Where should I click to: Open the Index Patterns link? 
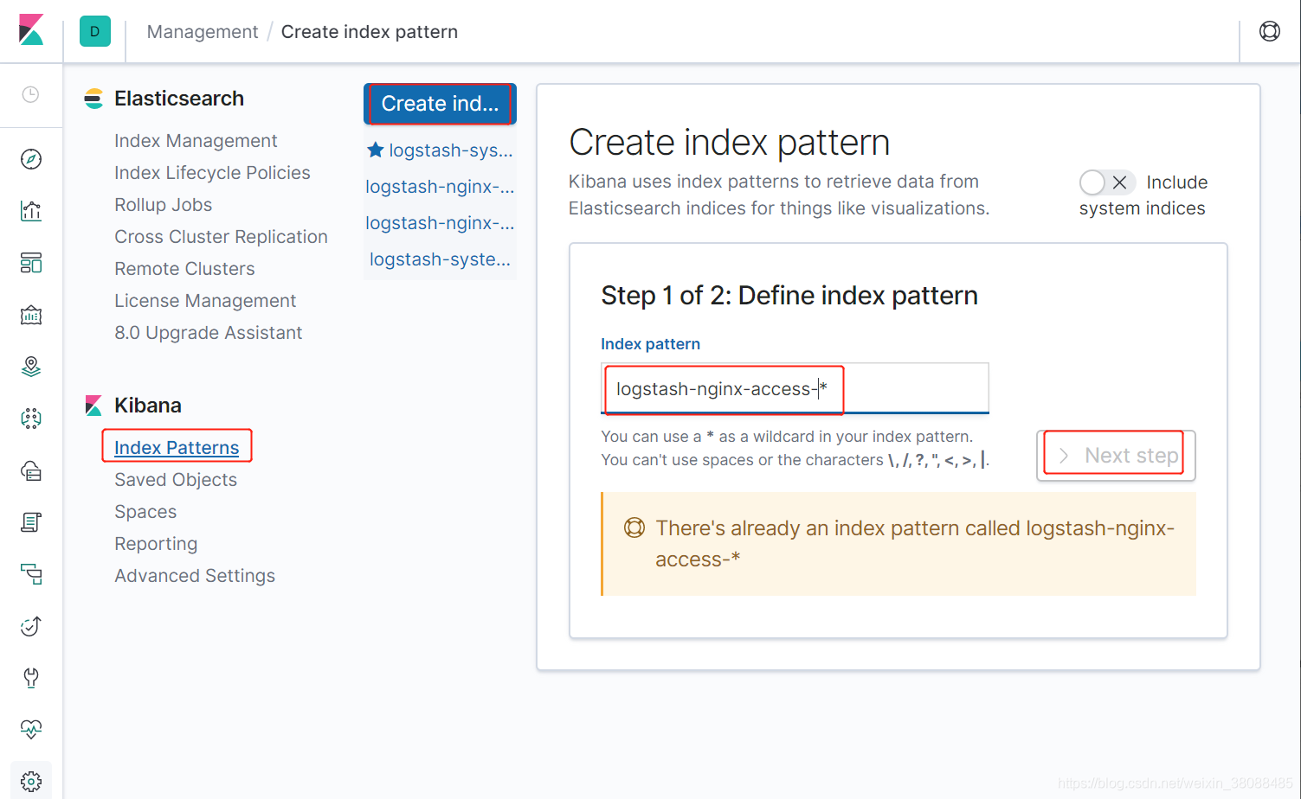(177, 448)
